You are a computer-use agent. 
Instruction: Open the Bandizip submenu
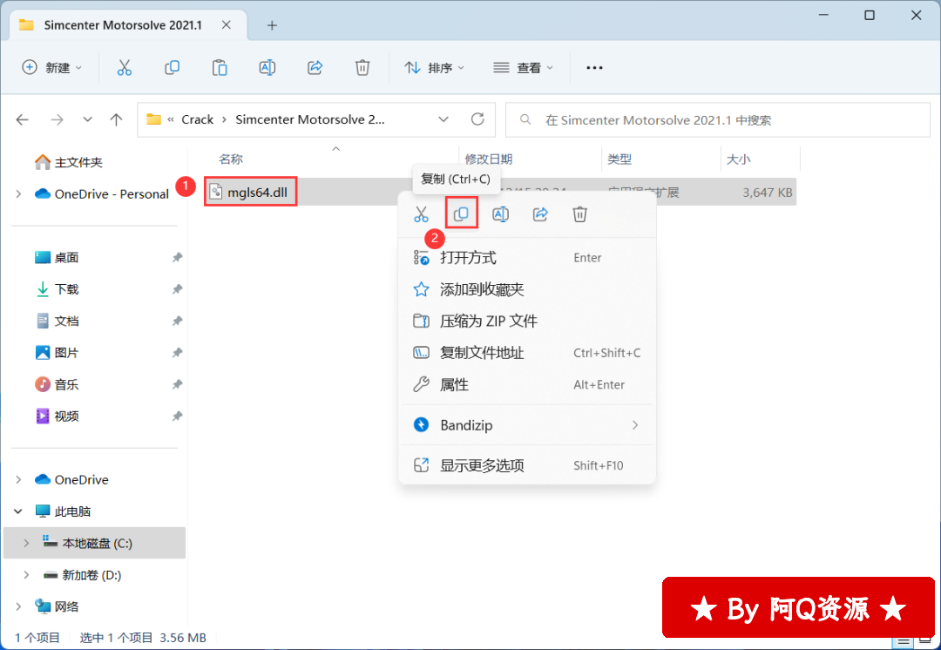point(527,425)
